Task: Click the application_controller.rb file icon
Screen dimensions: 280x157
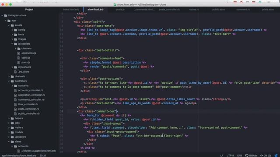Action: pyautogui.click(x=15, y=95)
